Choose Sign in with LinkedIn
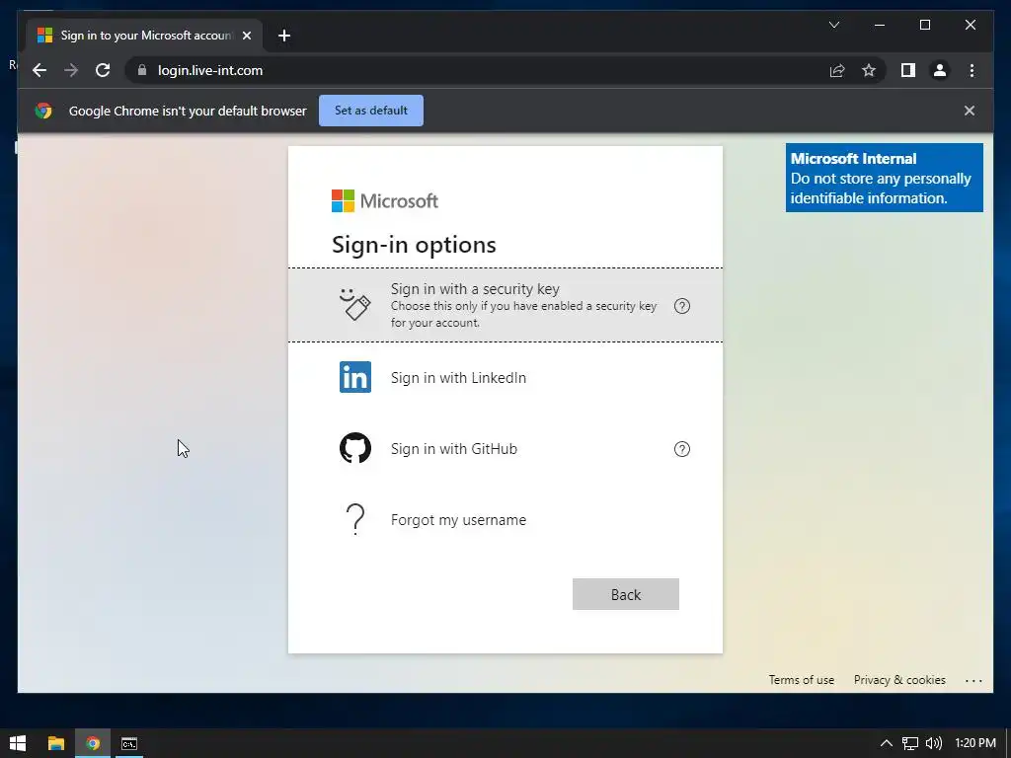 505,377
